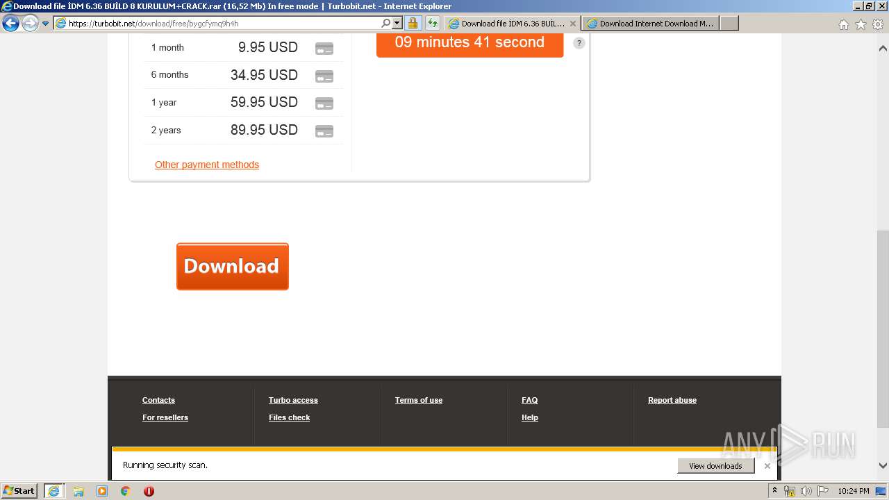The height and width of the screenshot is (500, 889).
Task: Open the Contacts footer link
Action: 158,400
